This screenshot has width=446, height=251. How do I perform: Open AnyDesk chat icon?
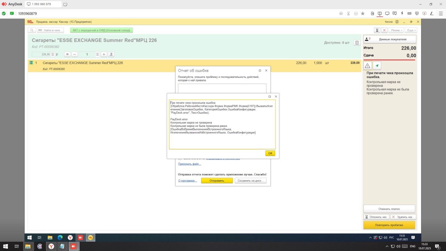[395, 13]
